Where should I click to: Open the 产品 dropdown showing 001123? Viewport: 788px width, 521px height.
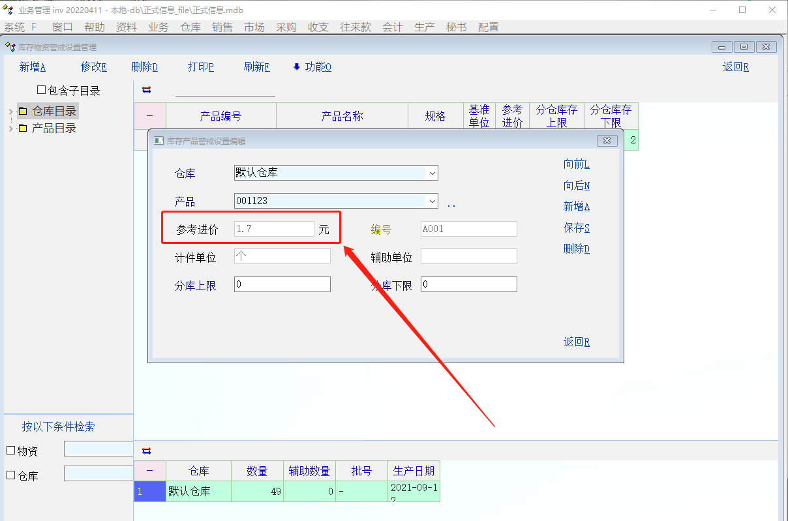432,201
